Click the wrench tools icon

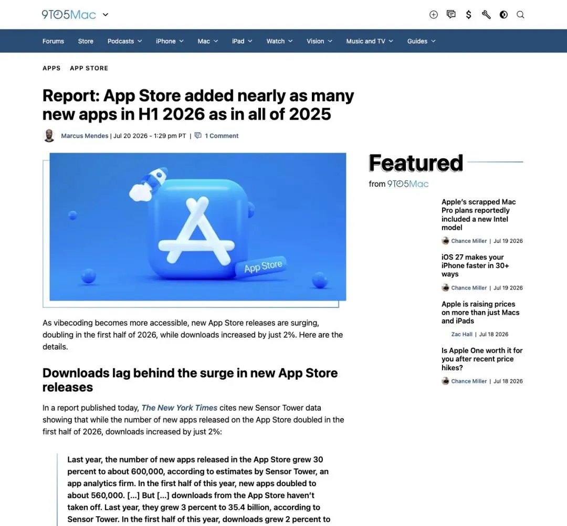pyautogui.click(x=486, y=15)
